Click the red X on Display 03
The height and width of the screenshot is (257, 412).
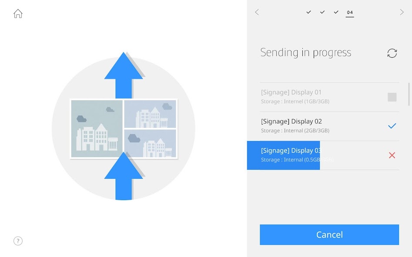[x=392, y=155]
